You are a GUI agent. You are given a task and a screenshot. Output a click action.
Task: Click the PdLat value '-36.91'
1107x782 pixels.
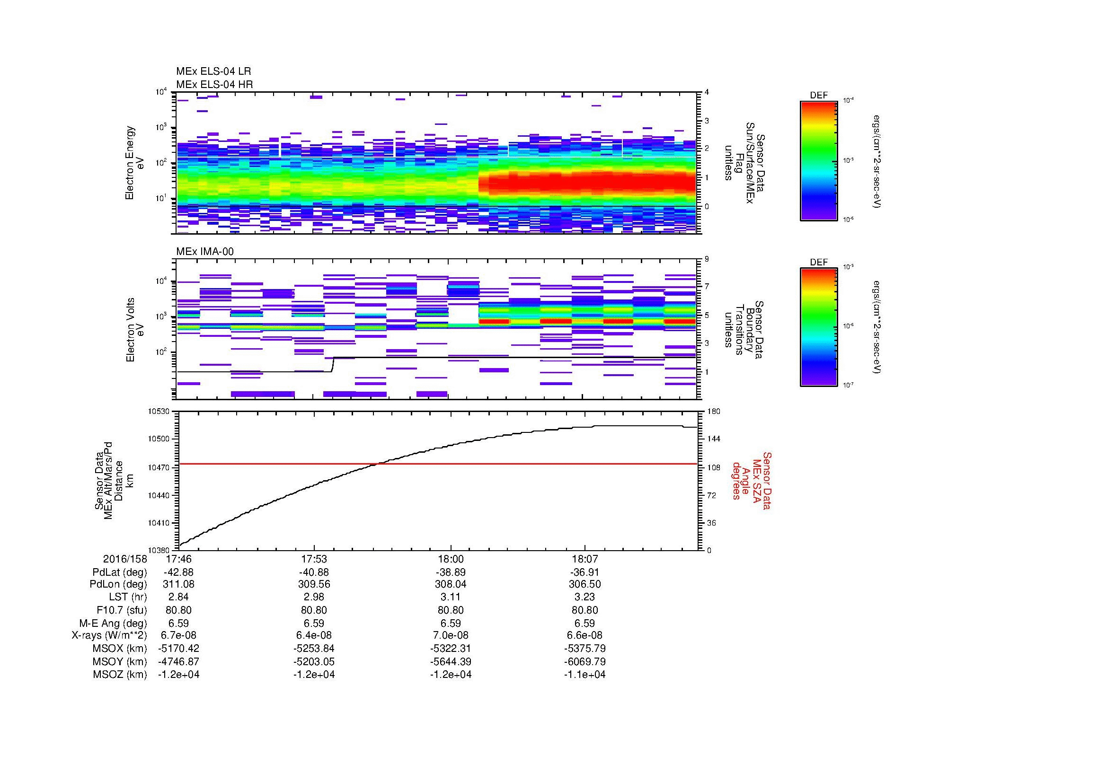coord(585,572)
